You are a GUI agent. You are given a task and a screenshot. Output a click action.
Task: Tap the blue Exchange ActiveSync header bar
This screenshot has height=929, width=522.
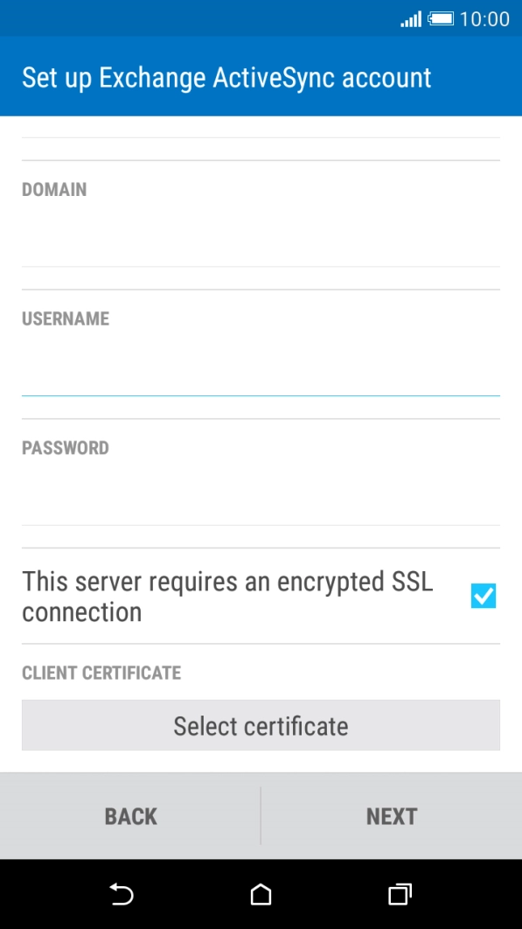coord(261,77)
